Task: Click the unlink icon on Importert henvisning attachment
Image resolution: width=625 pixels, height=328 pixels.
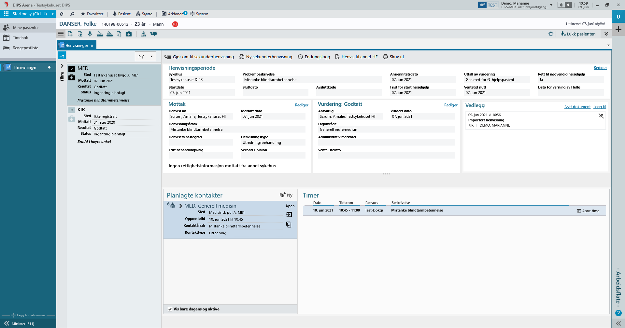Action: (601, 116)
